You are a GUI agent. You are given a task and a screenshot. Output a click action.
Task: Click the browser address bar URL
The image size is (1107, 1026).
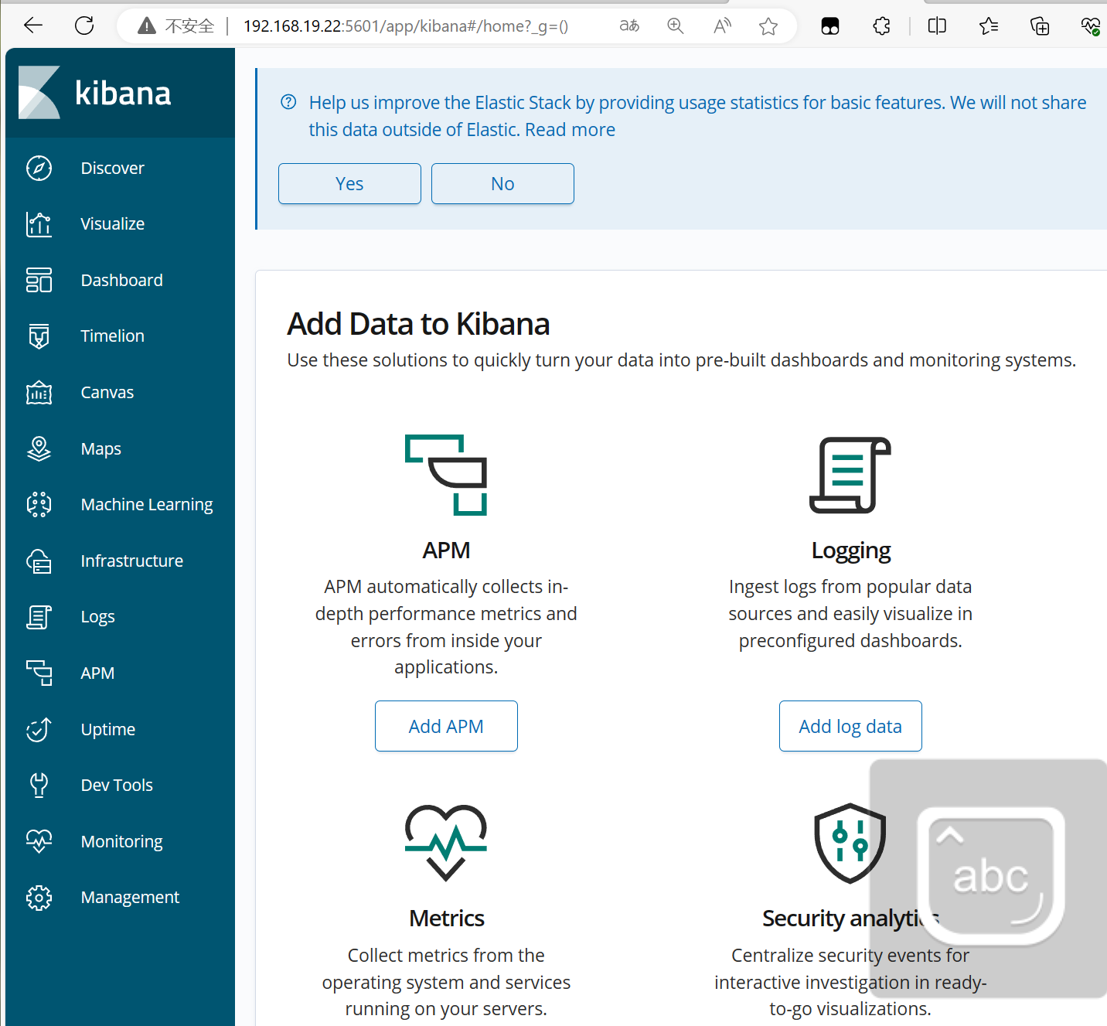pos(406,26)
